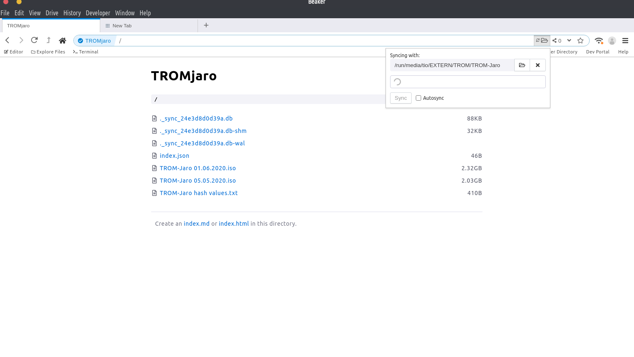Open the Developer menu

point(98,13)
